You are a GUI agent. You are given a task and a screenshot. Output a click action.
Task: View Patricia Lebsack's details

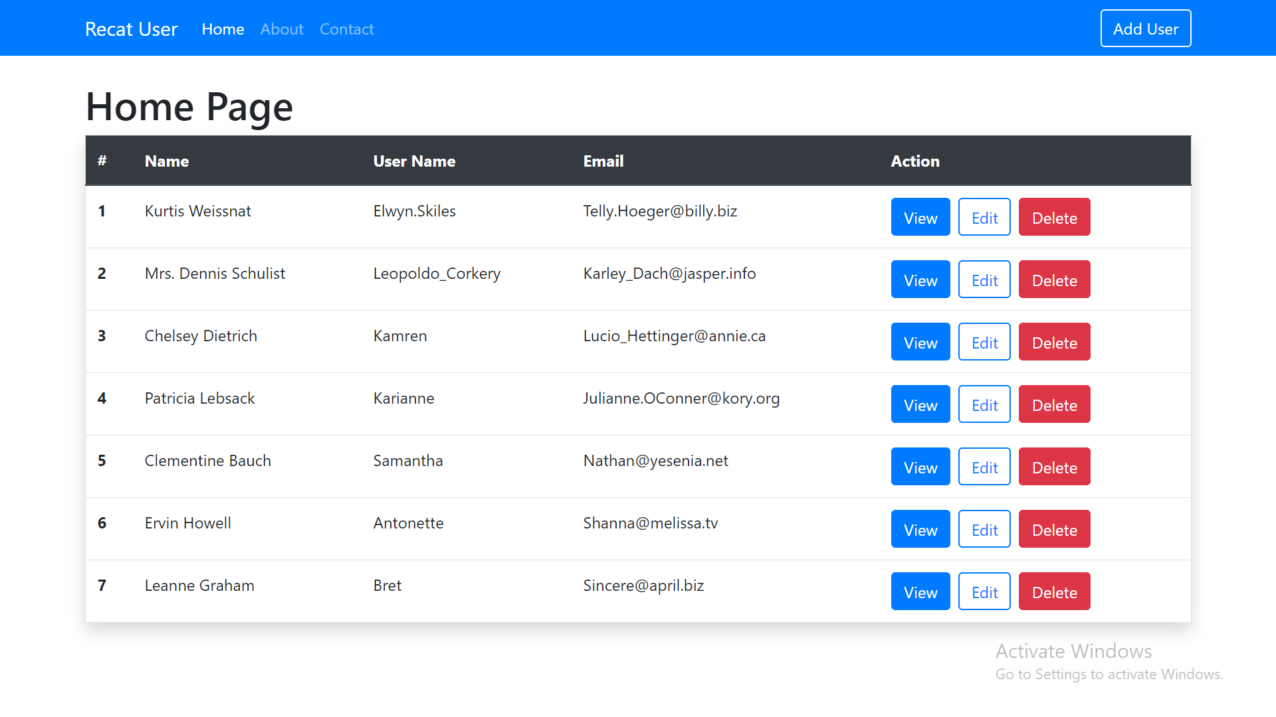tap(920, 404)
